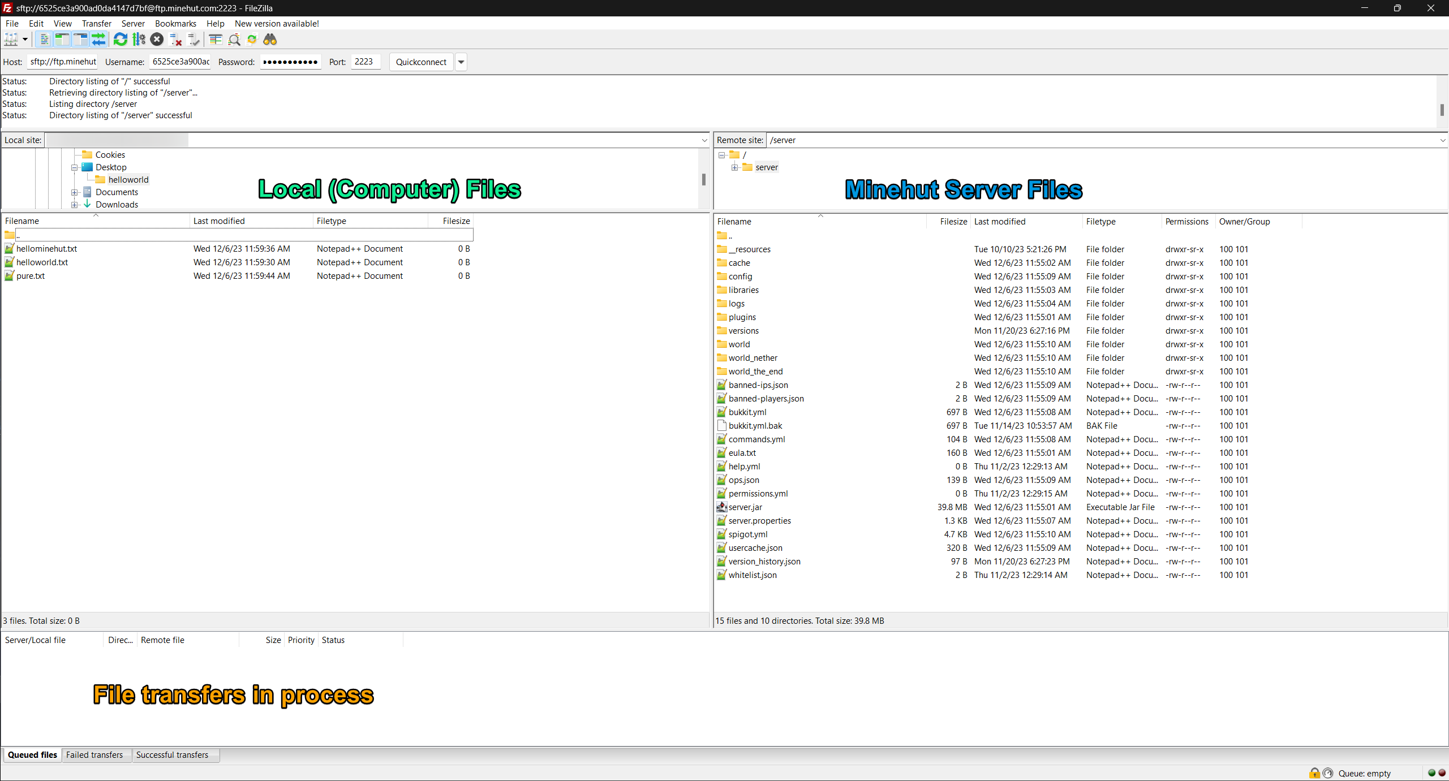The height and width of the screenshot is (781, 1449).
Task: Expand the Downloads folder in local tree
Action: (74, 205)
